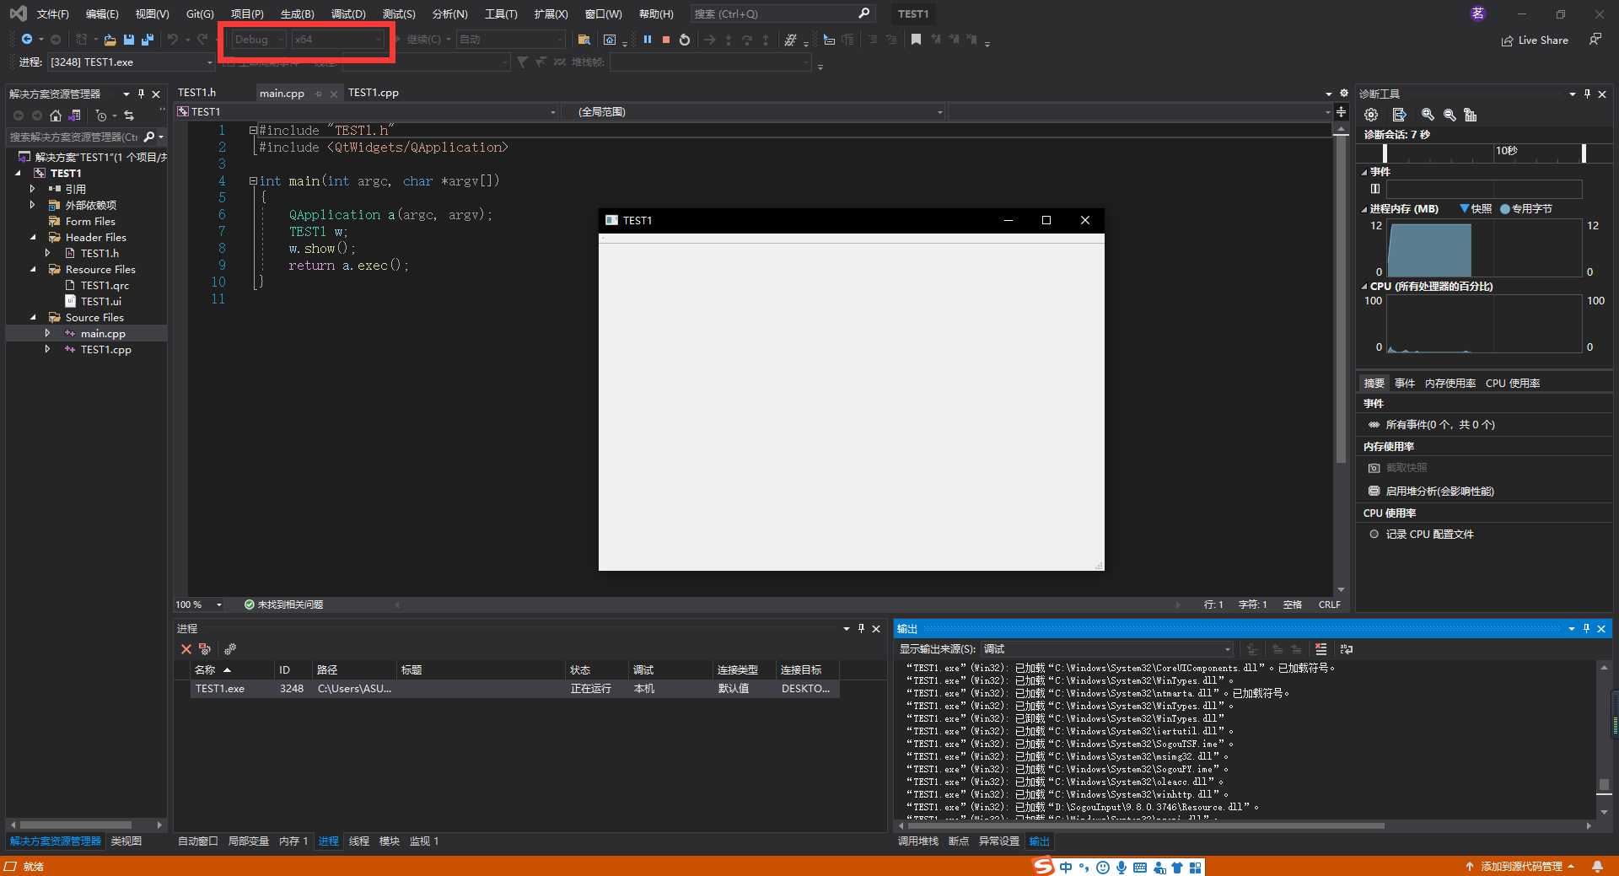Stop debugging using the red square icon

click(x=665, y=40)
